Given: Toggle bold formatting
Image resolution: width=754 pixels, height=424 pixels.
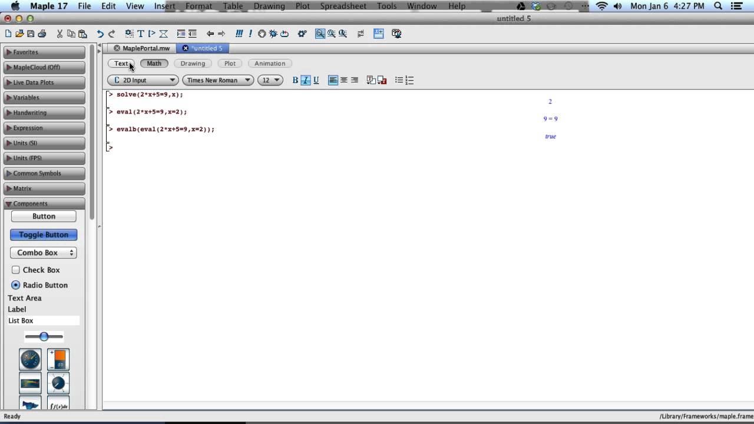Looking at the screenshot, I should pos(295,80).
